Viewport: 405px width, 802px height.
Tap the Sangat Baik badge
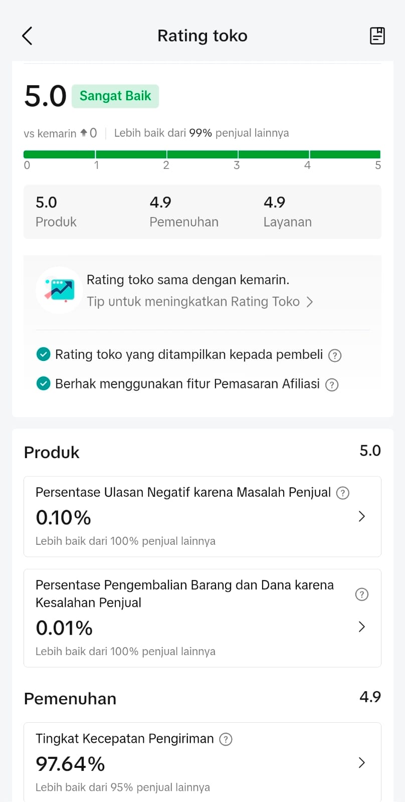115,96
